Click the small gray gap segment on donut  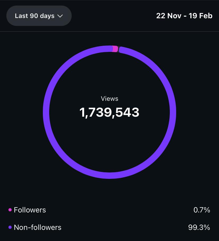119,49
